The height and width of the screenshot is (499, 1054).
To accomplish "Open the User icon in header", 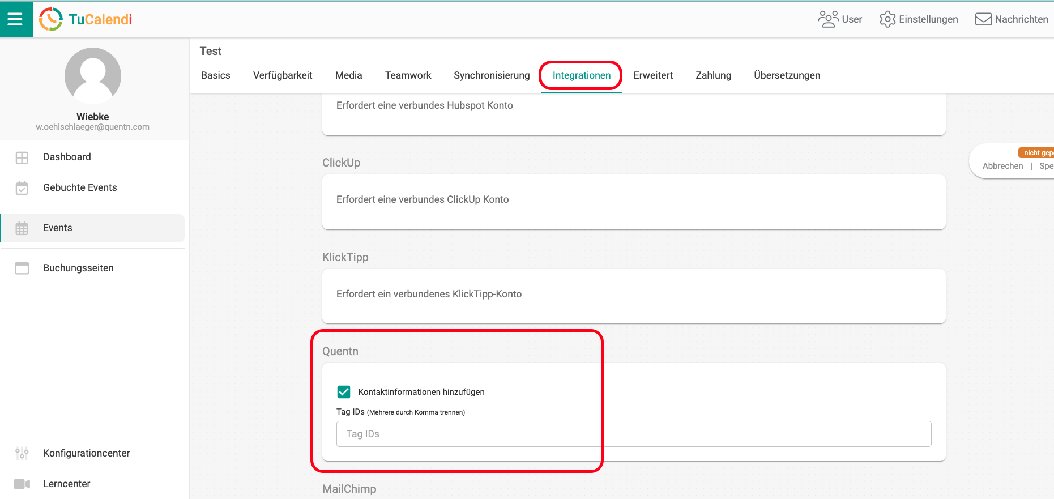I will 828,19.
